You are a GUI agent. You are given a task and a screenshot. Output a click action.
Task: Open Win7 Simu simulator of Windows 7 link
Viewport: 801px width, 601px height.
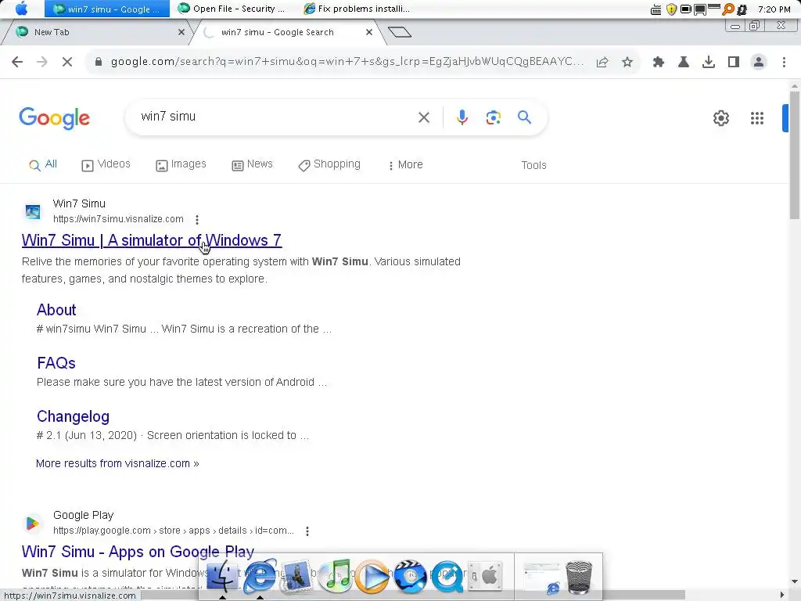pos(152,240)
